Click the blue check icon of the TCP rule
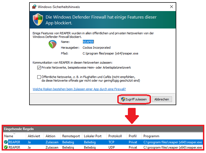Viewport: 206px width, 153px height. click(6, 142)
